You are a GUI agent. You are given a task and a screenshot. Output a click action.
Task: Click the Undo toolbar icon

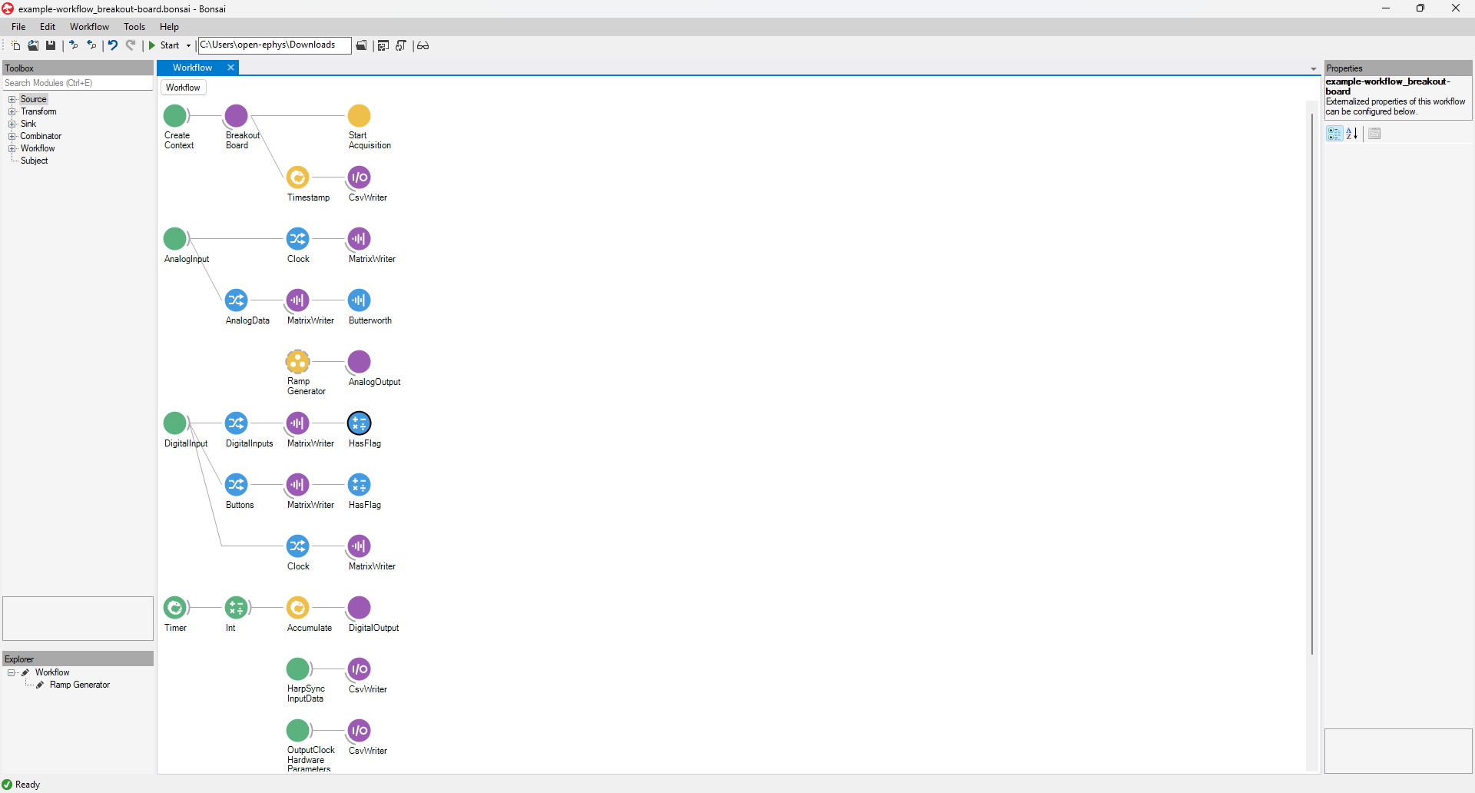(x=112, y=45)
